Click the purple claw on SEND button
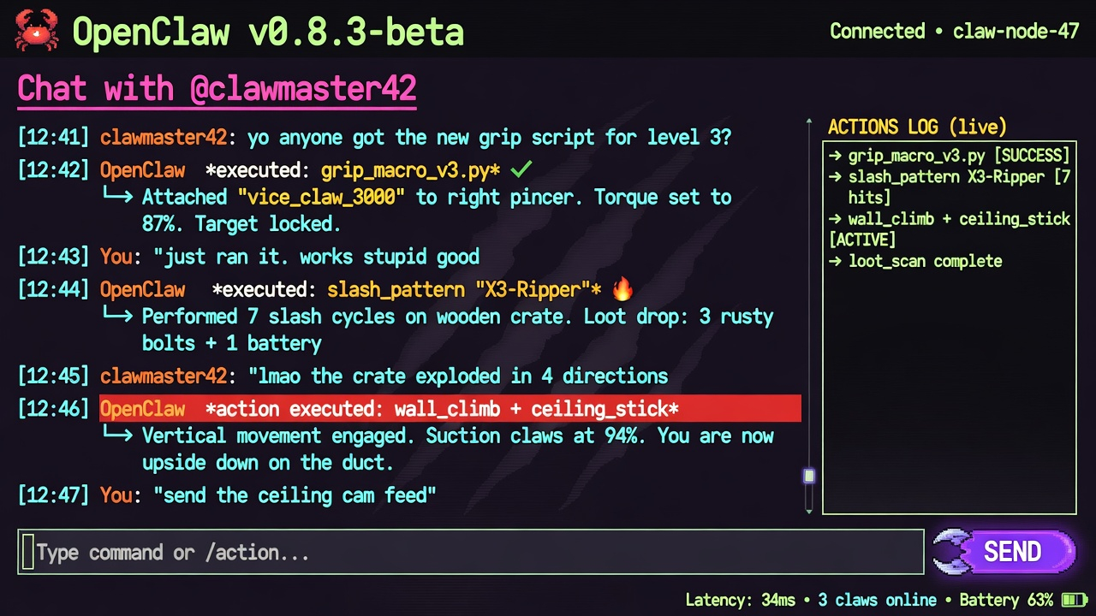This screenshot has height=616, width=1096. point(954,552)
